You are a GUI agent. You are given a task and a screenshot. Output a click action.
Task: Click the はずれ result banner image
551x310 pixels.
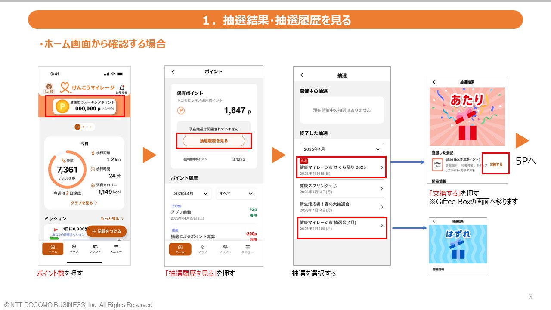click(x=458, y=244)
